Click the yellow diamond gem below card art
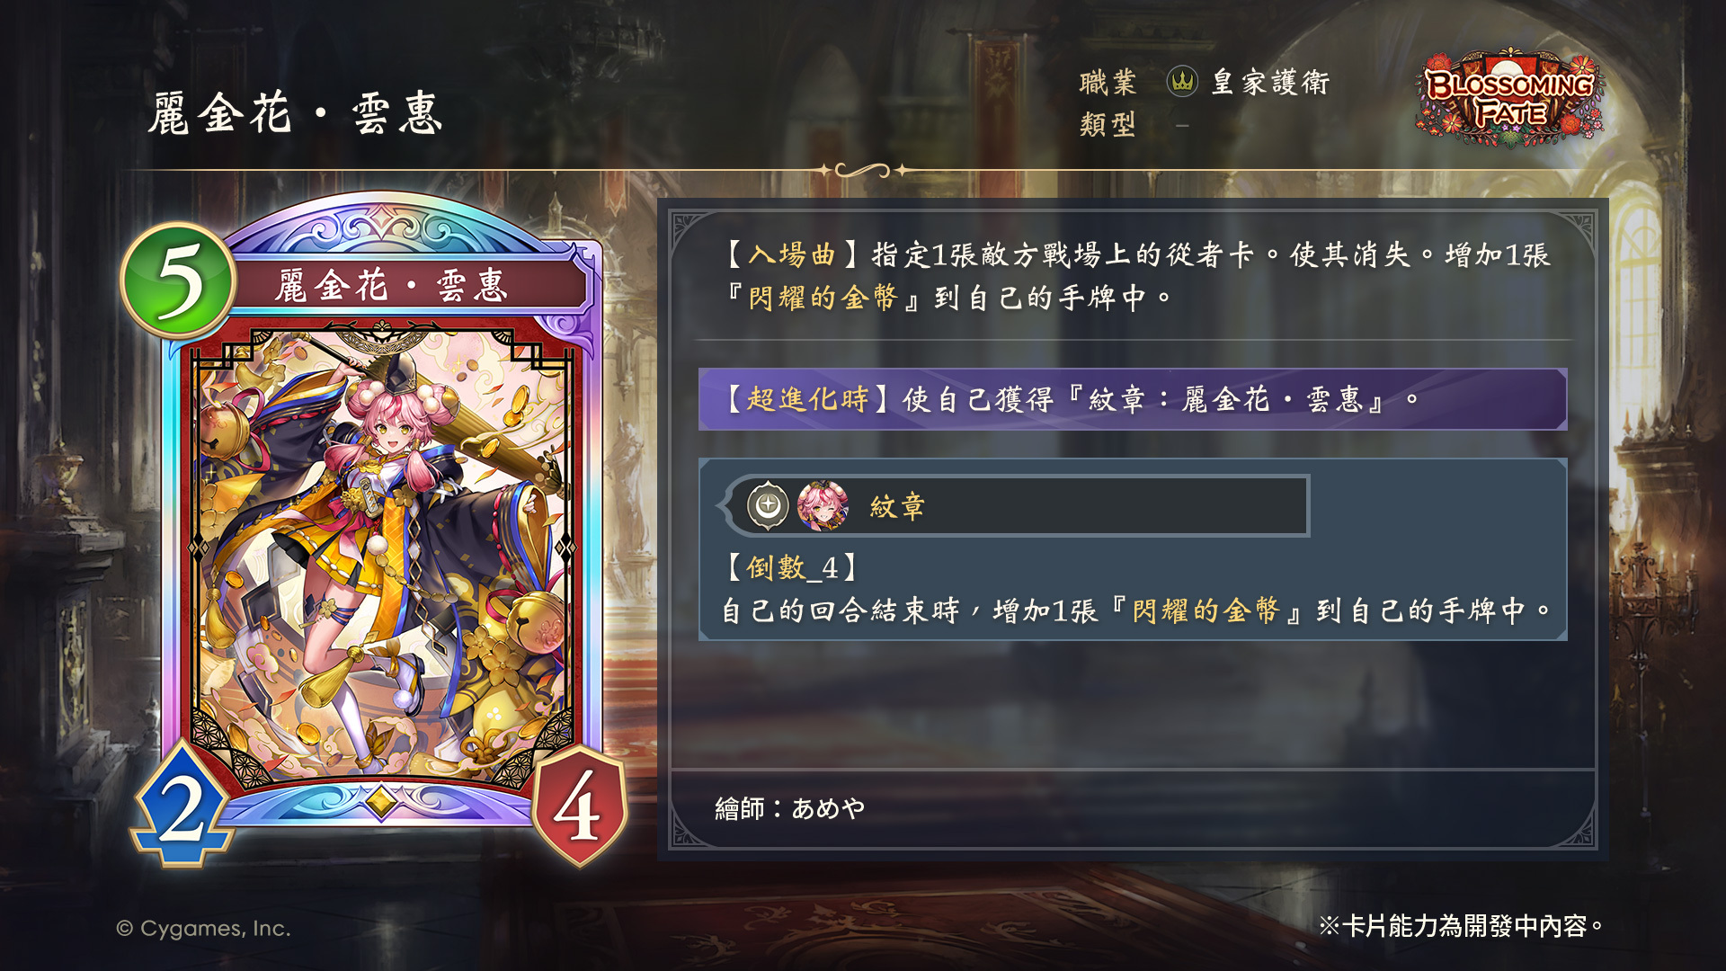This screenshot has height=971, width=1726. [381, 800]
